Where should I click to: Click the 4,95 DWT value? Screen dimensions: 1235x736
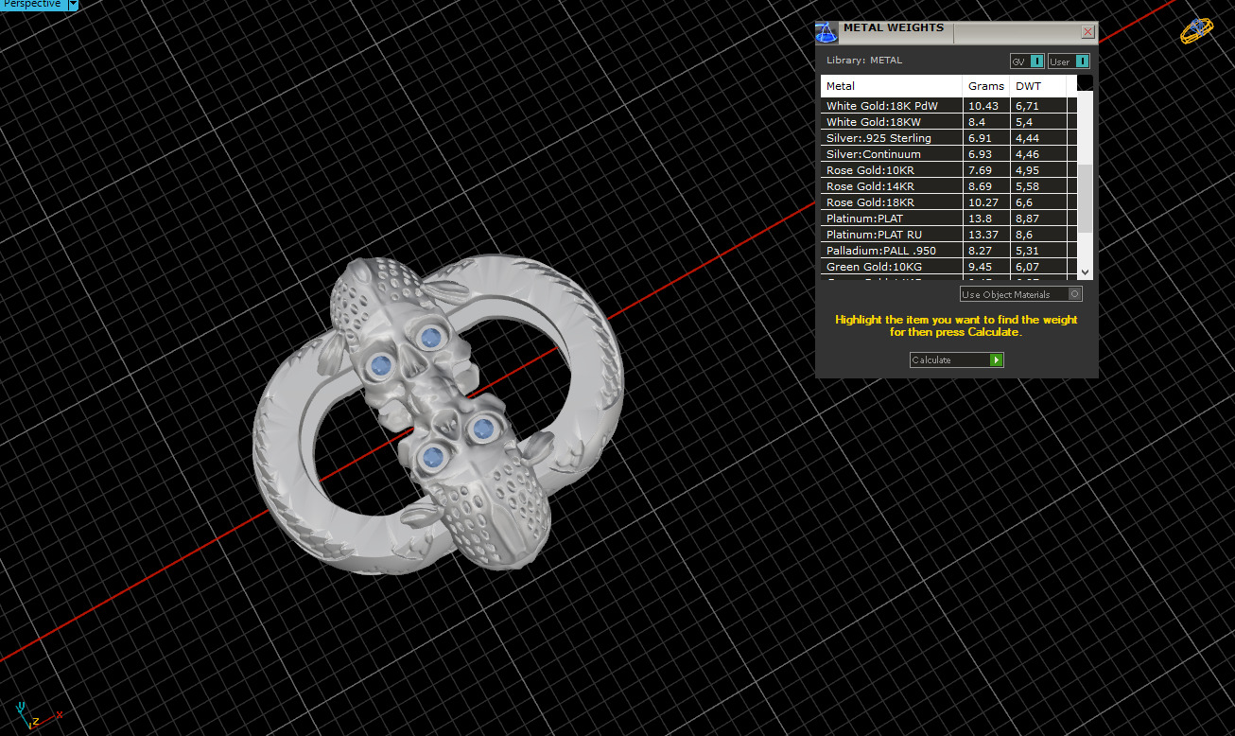1027,170
